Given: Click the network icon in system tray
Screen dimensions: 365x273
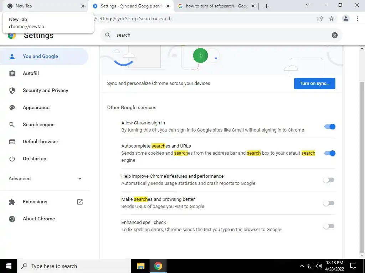Looking at the screenshot, I should click(310, 266).
